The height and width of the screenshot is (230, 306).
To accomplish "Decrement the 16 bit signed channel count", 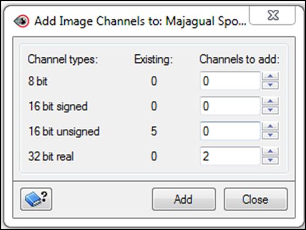I will [270, 110].
